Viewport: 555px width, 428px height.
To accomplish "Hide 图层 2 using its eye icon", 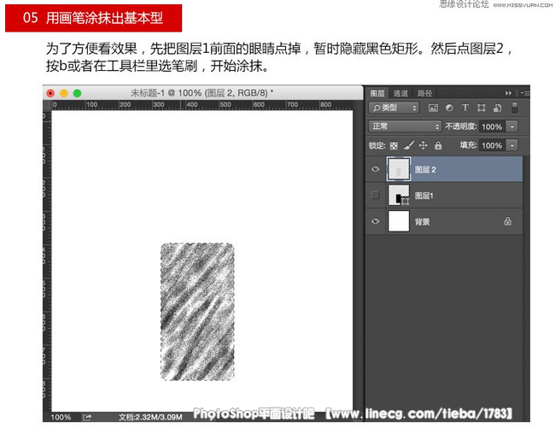I will [x=374, y=170].
